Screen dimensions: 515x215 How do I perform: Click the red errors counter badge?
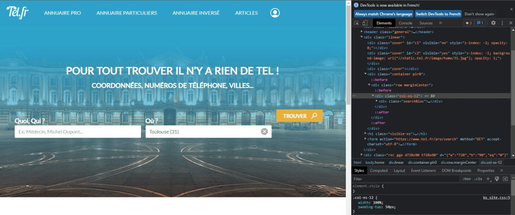[468, 23]
